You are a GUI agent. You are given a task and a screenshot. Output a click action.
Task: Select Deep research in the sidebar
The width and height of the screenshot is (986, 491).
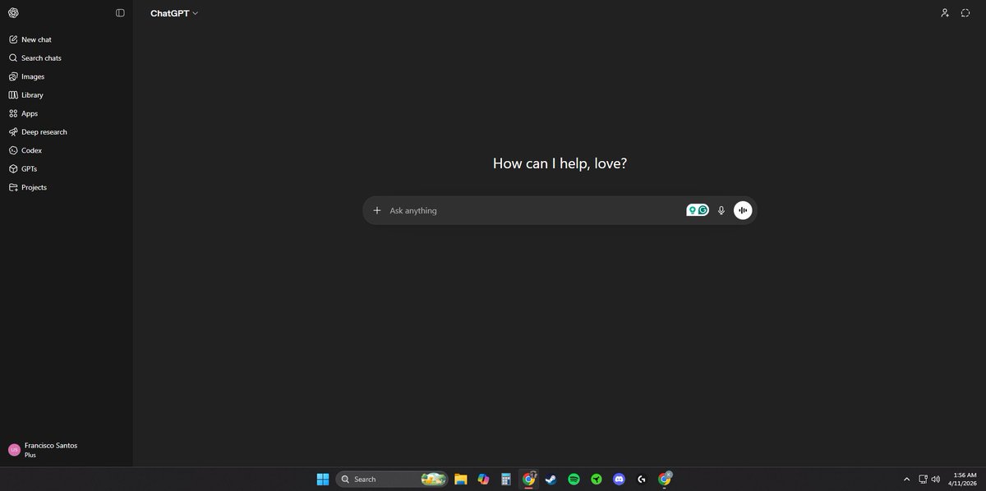point(66,132)
